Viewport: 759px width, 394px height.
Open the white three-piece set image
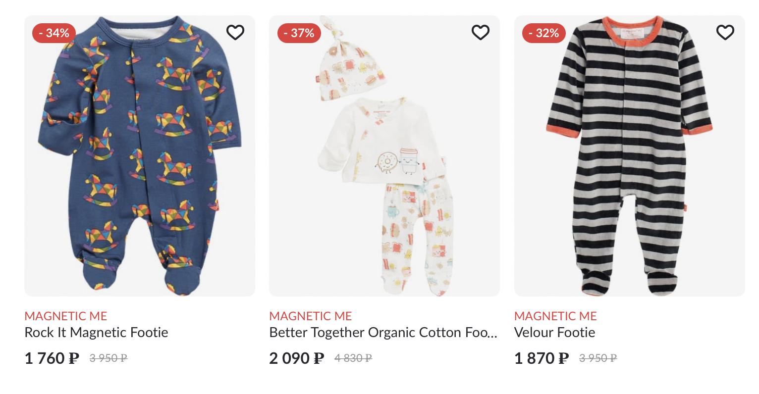(x=384, y=156)
